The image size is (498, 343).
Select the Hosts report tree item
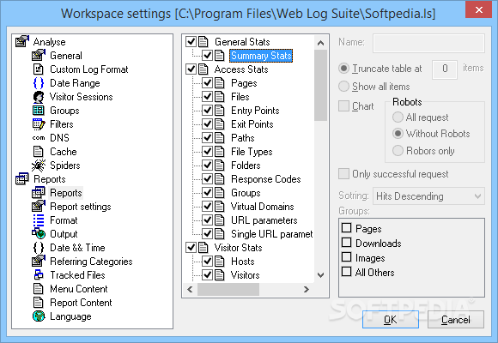(x=243, y=262)
